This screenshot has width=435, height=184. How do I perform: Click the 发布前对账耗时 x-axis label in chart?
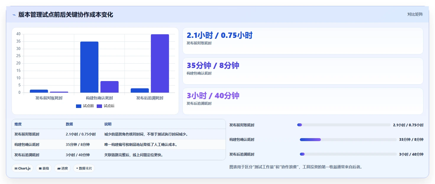tap(49, 98)
